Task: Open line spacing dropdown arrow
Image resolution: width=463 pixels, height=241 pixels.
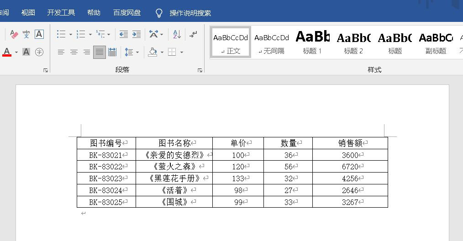Action: click(x=137, y=52)
